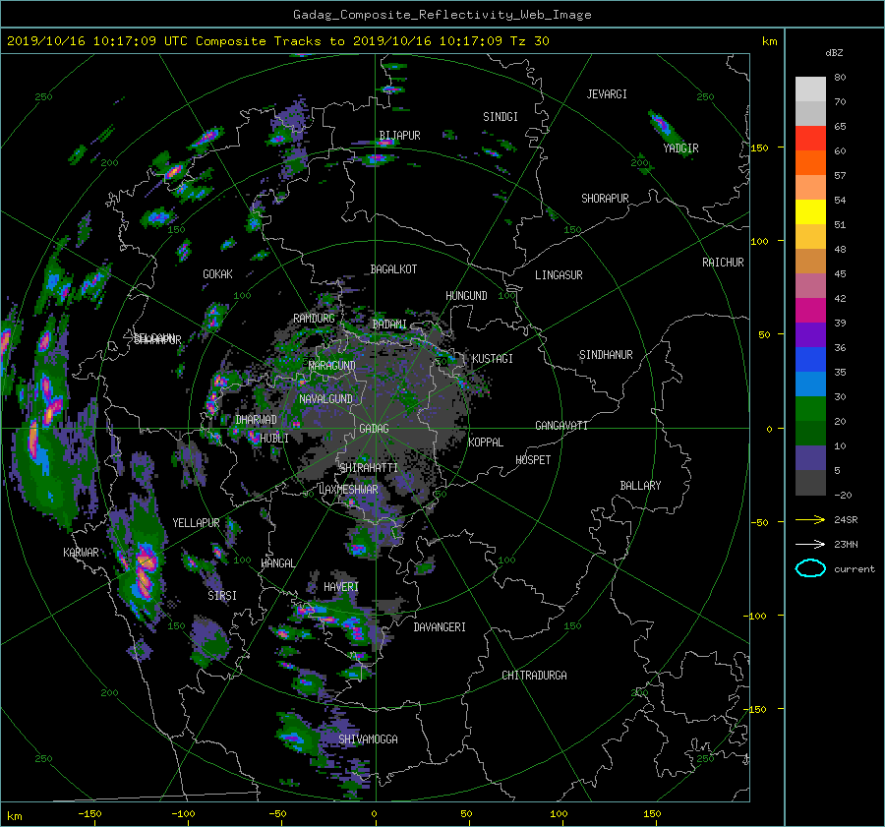Click the KOPPAL city label
Image resolution: width=885 pixels, height=827 pixels.
[486, 443]
